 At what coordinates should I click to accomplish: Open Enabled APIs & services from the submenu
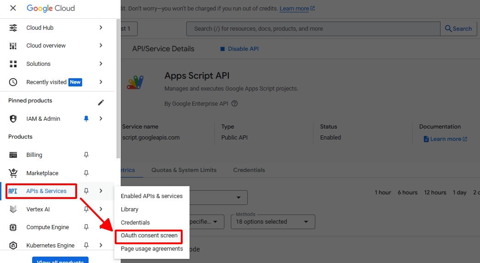[x=151, y=196]
